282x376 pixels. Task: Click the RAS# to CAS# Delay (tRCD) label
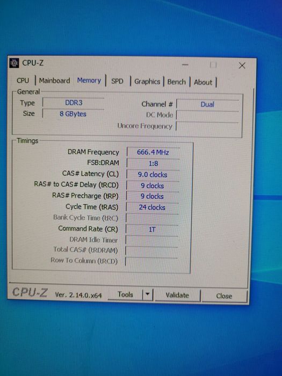[76, 185]
